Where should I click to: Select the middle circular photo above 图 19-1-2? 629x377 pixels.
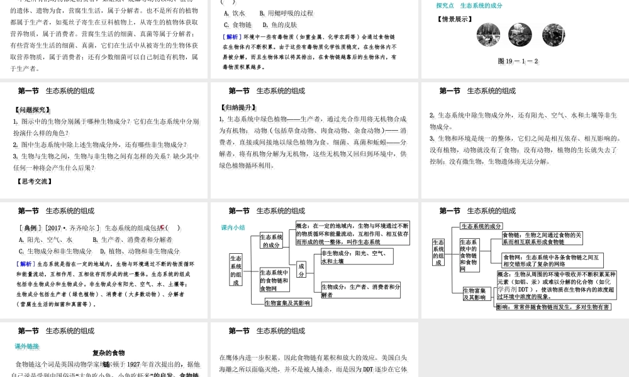520,35
